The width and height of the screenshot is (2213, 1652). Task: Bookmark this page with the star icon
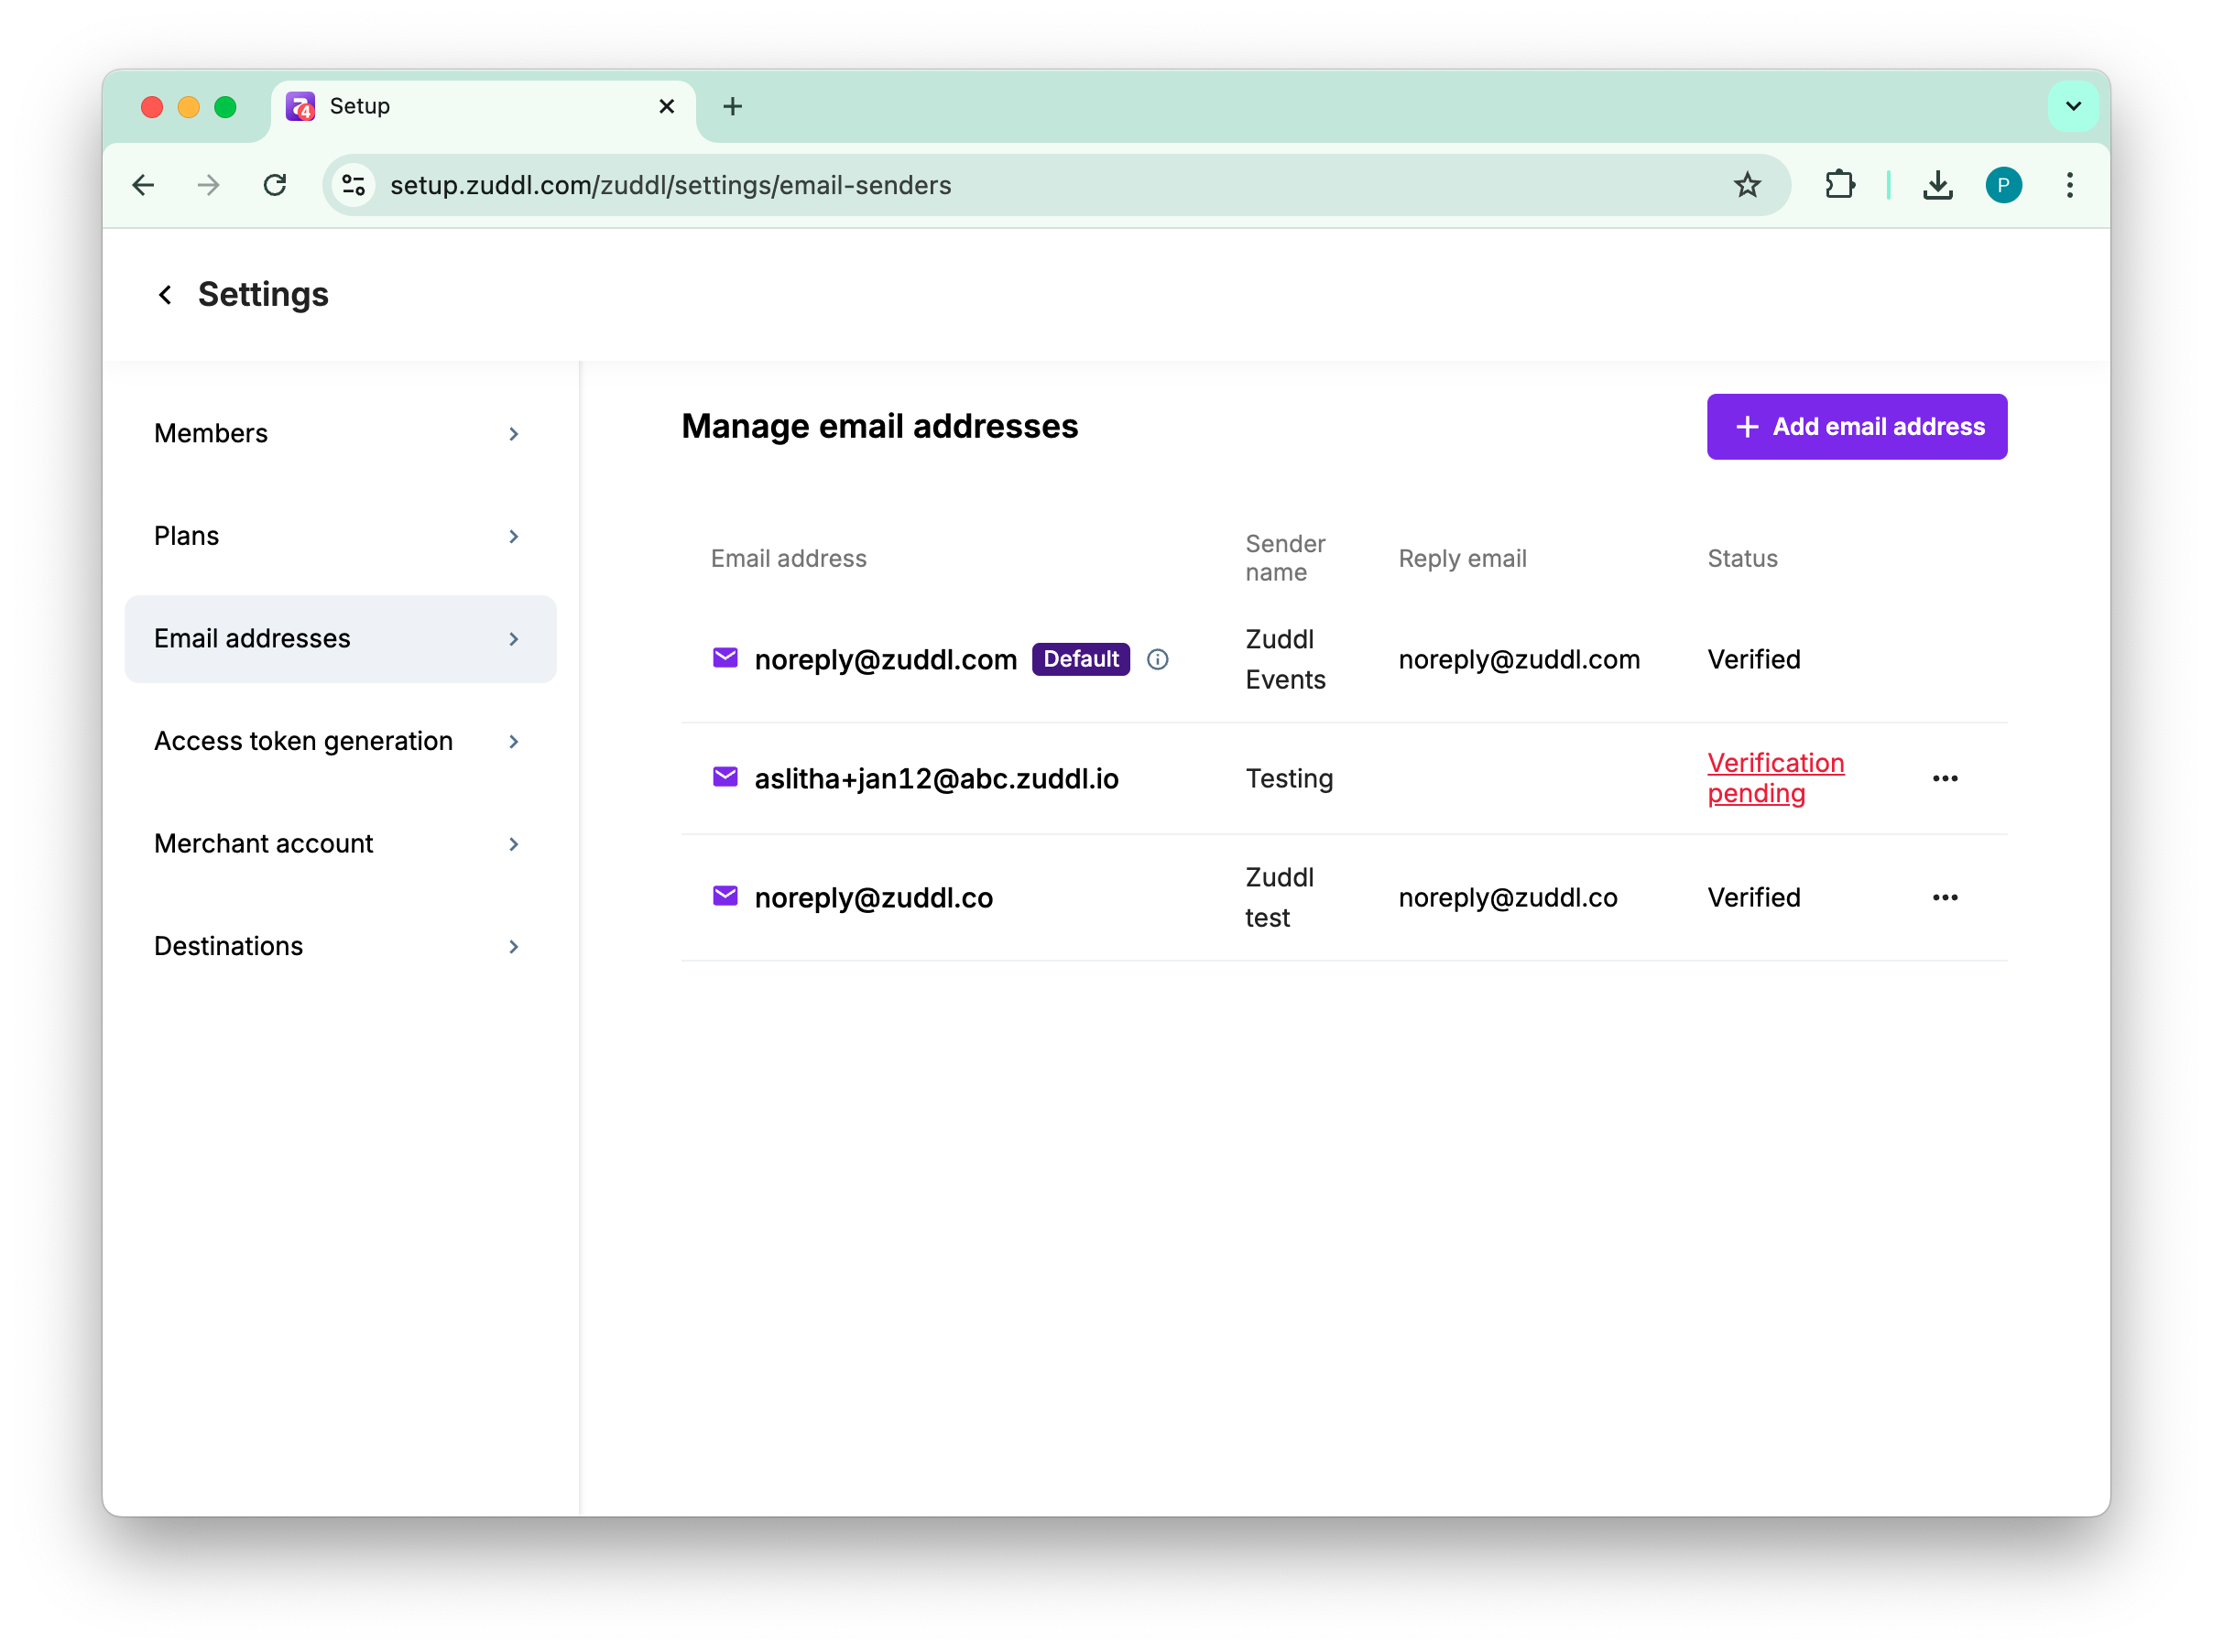(1746, 185)
